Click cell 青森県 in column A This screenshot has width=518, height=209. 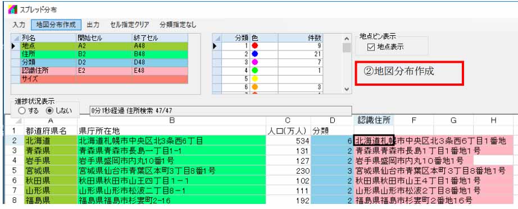(x=50, y=151)
